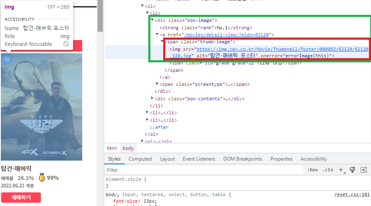The image size is (371, 206).
Task: Open the Layout tab
Action: click(x=167, y=159)
